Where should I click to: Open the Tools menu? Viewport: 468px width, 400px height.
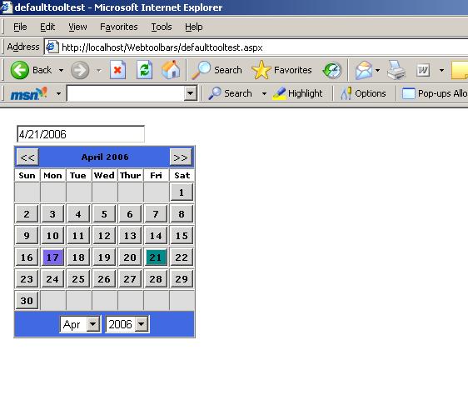162,27
